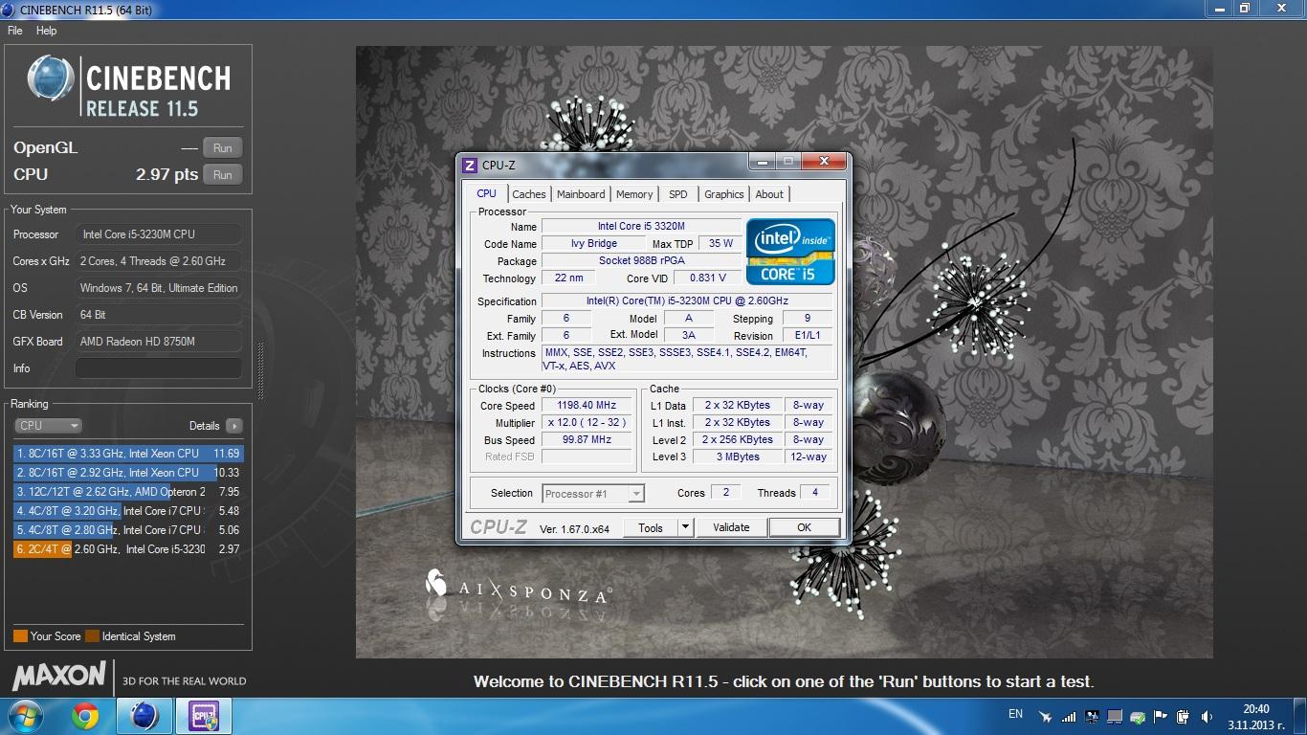Image resolution: width=1307 pixels, height=735 pixels.
Task: Click OK in CPU-Z
Action: tap(804, 527)
